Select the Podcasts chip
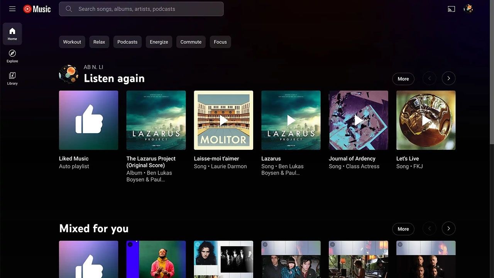The image size is (494, 278). point(127,42)
